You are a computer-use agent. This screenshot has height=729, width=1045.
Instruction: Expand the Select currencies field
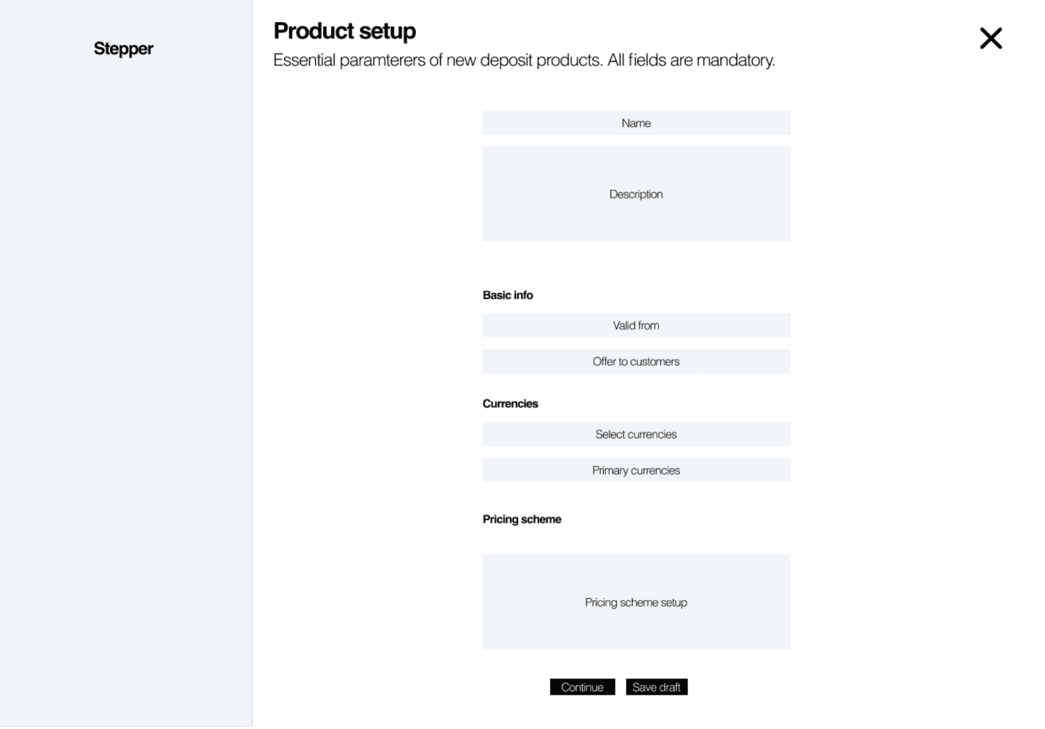[x=636, y=434]
